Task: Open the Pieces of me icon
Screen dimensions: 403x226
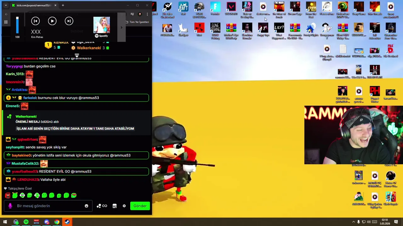Action: 327,9
